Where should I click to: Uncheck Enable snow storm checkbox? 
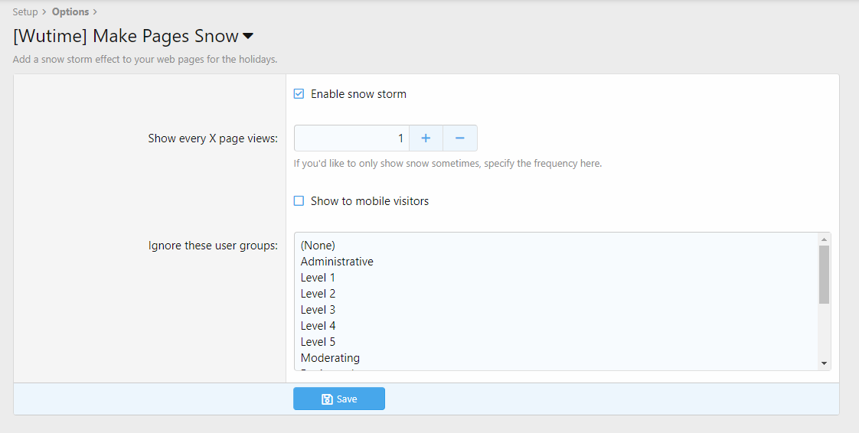pyautogui.click(x=299, y=94)
